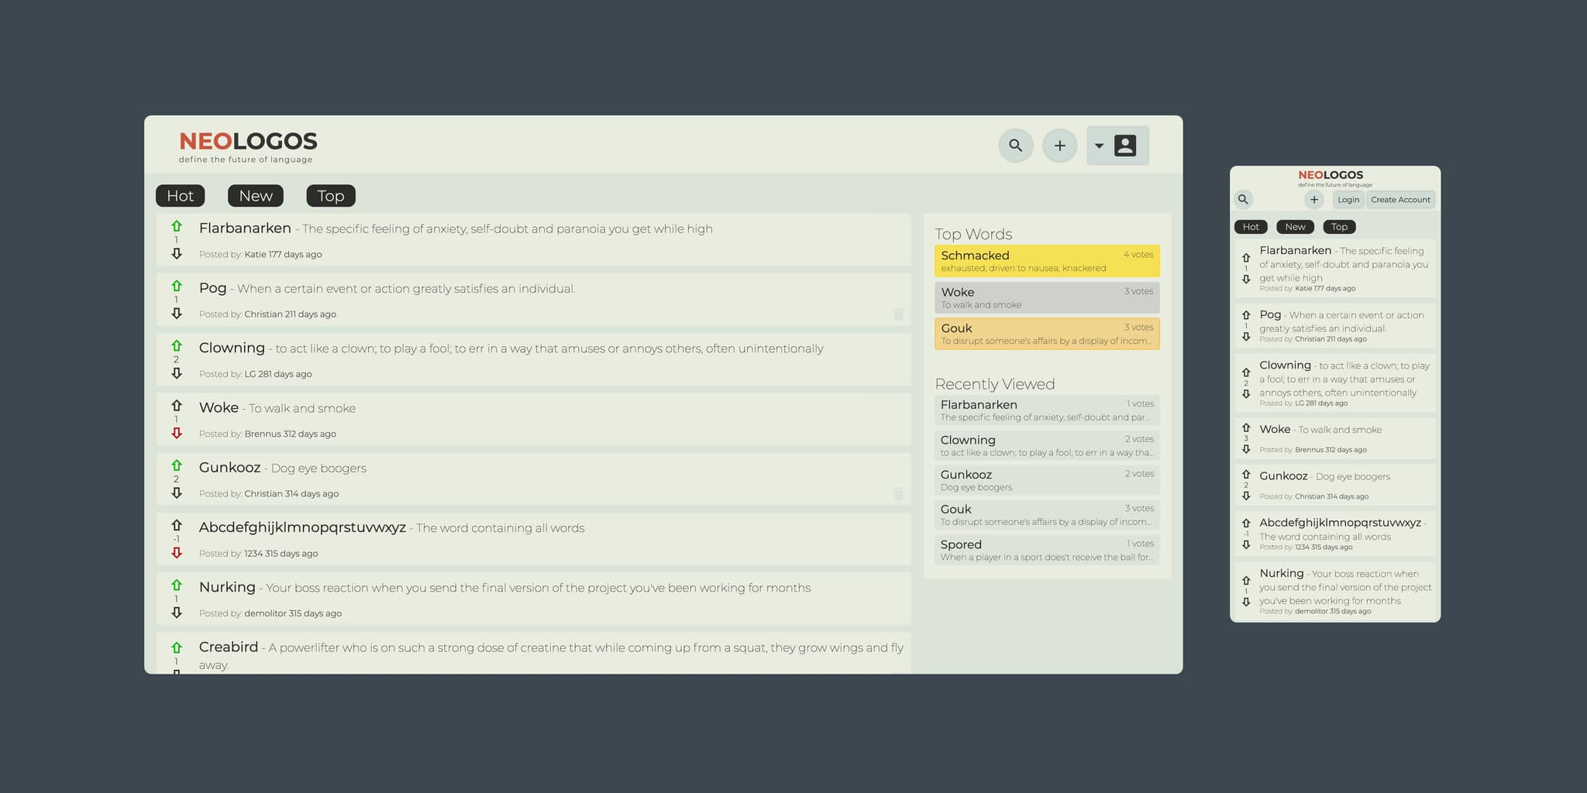Open the yellow Schmacked top word card
Image resolution: width=1587 pixels, height=793 pixels.
(x=1046, y=261)
